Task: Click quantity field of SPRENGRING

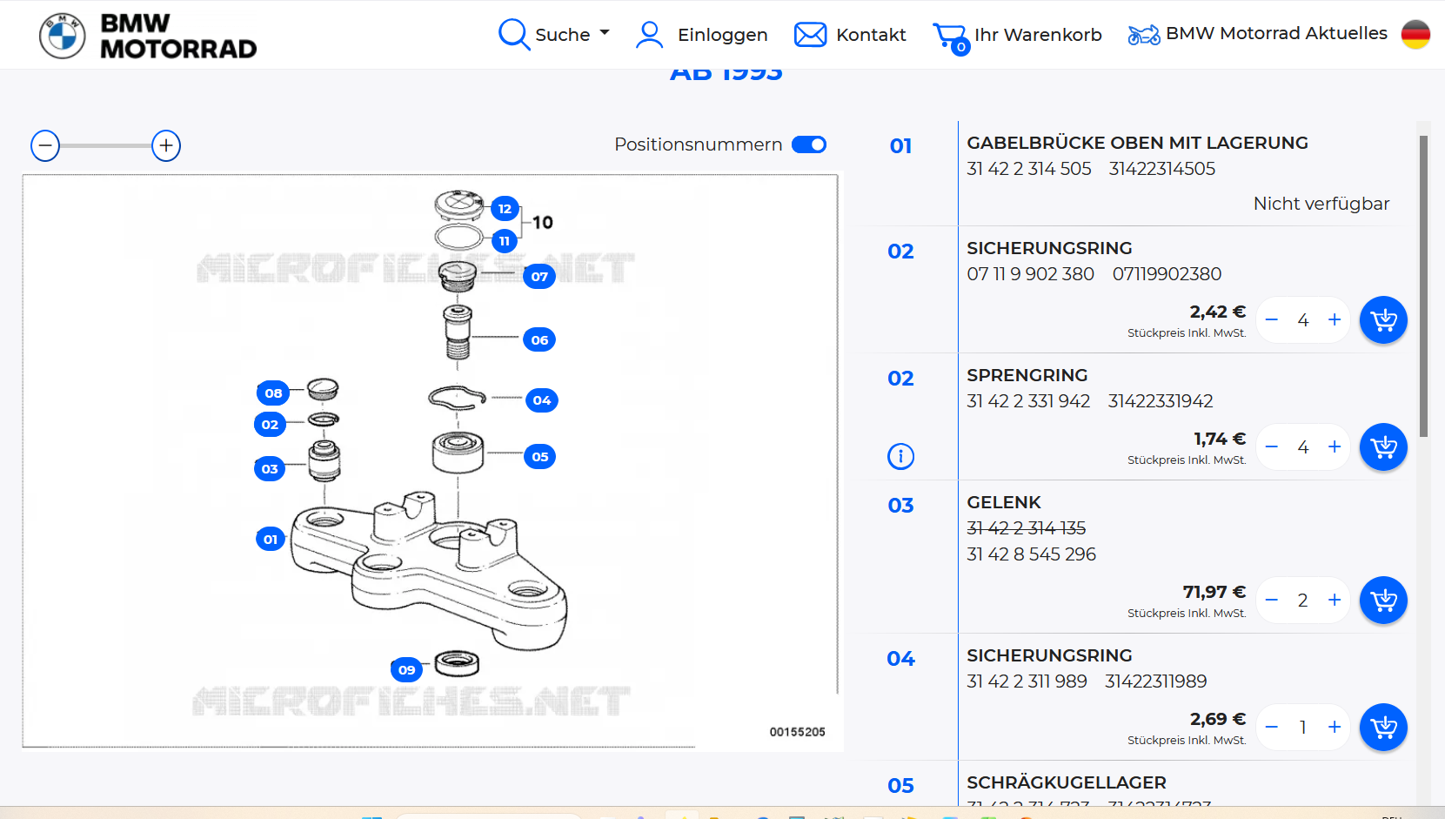Action: pos(1303,447)
